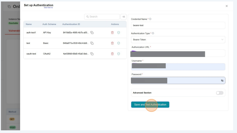The height and width of the screenshot is (133, 237).
Task: Edit the Credential Name field
Action: (x=178, y=25)
